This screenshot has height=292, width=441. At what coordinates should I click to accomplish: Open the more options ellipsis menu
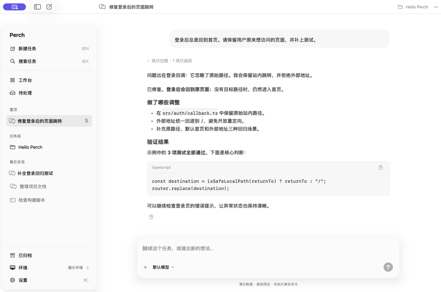tap(436, 7)
